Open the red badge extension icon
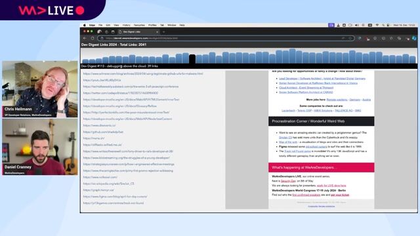420x236 pixels. (367, 39)
